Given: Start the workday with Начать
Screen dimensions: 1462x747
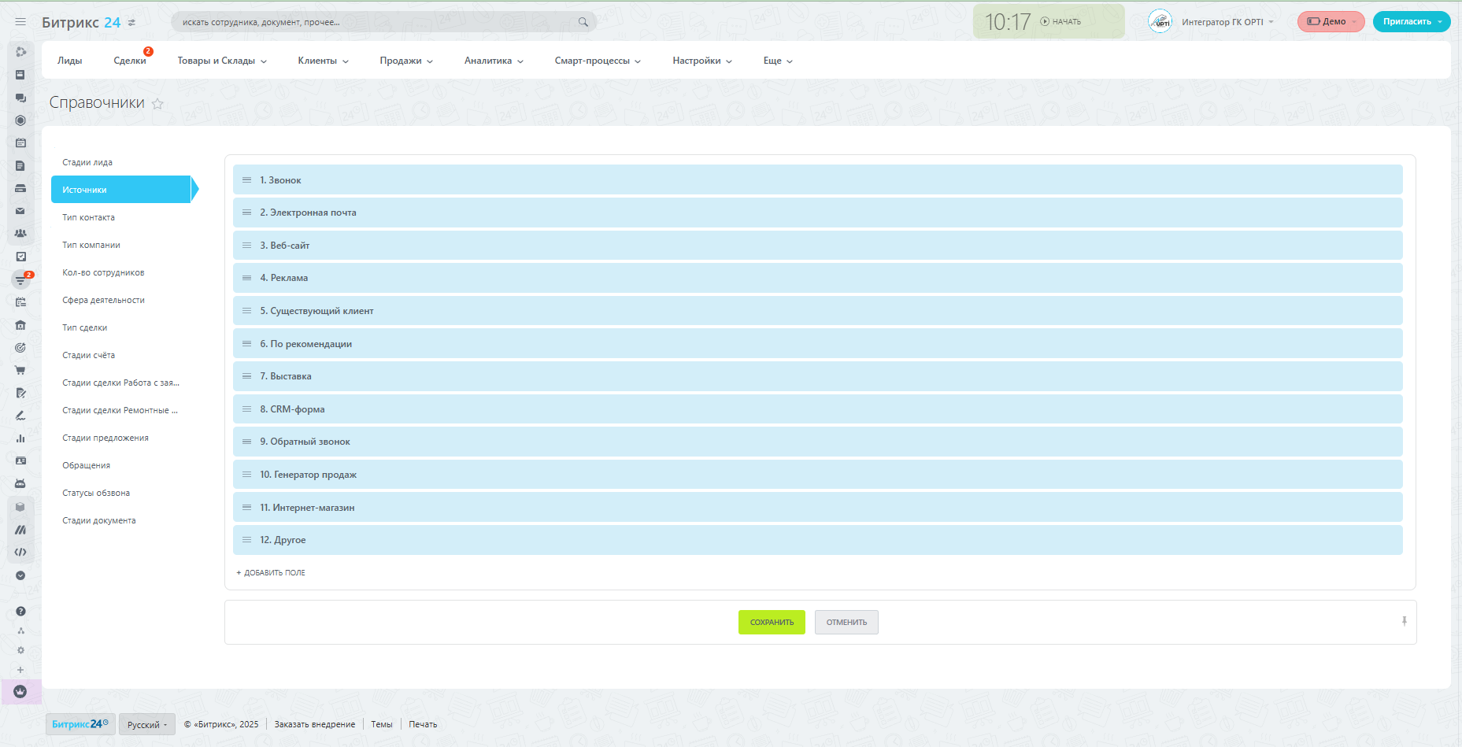Looking at the screenshot, I should [1060, 22].
